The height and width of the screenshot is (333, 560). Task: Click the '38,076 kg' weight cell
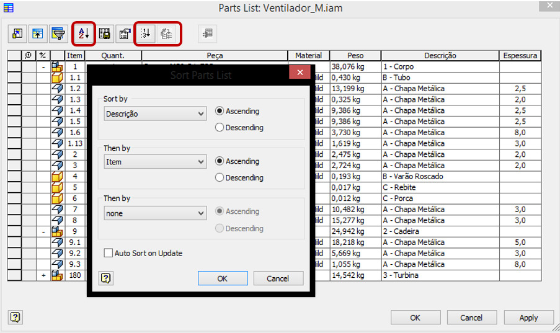click(x=355, y=66)
